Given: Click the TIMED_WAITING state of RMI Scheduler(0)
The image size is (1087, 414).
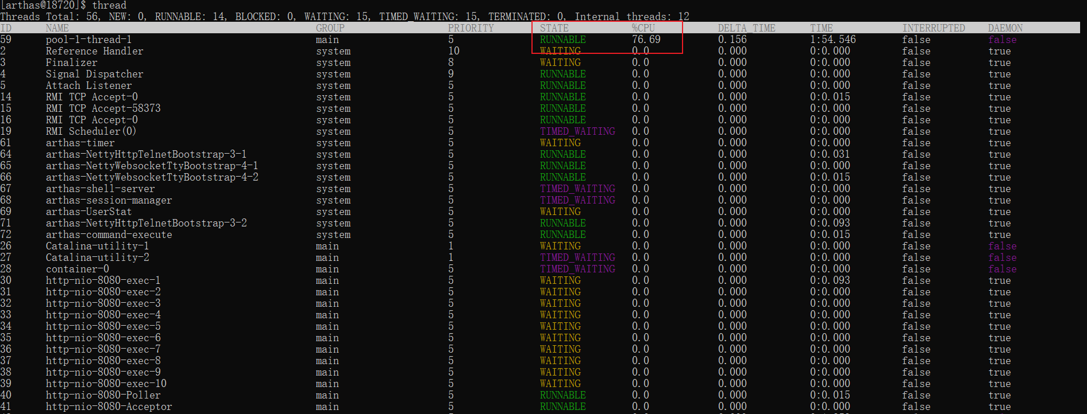Looking at the screenshot, I should (x=577, y=131).
